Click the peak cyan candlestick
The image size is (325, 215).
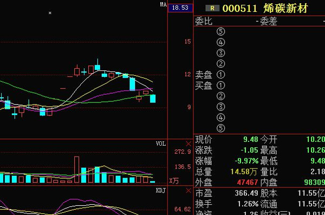coord(97,67)
